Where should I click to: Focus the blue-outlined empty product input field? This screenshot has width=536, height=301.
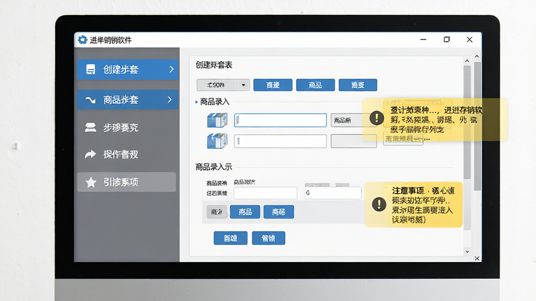point(281,120)
